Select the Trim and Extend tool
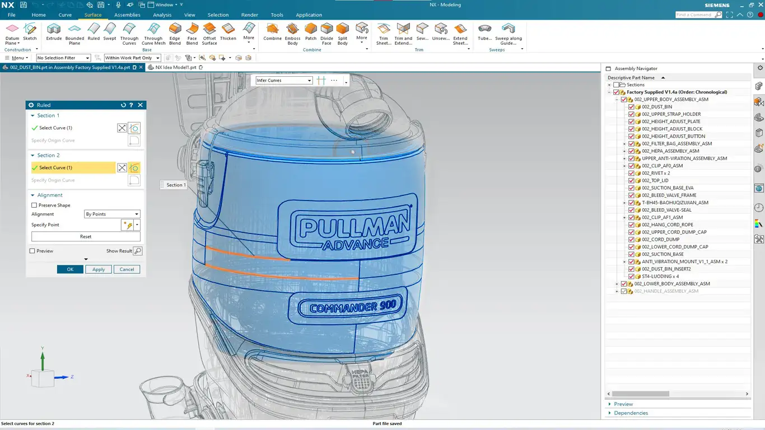 [x=403, y=34]
